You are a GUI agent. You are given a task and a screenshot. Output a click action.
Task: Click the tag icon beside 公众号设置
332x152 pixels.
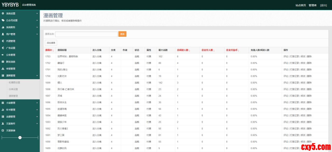pos(3,20)
